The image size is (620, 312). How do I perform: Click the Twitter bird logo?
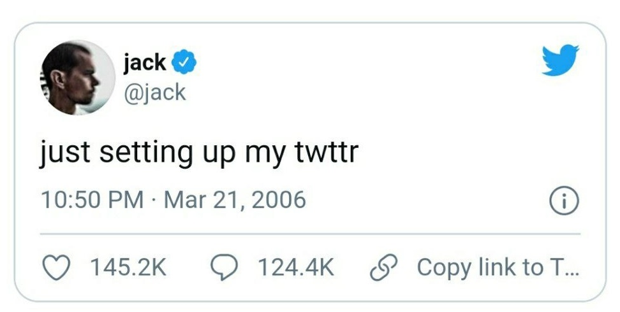pos(560,60)
